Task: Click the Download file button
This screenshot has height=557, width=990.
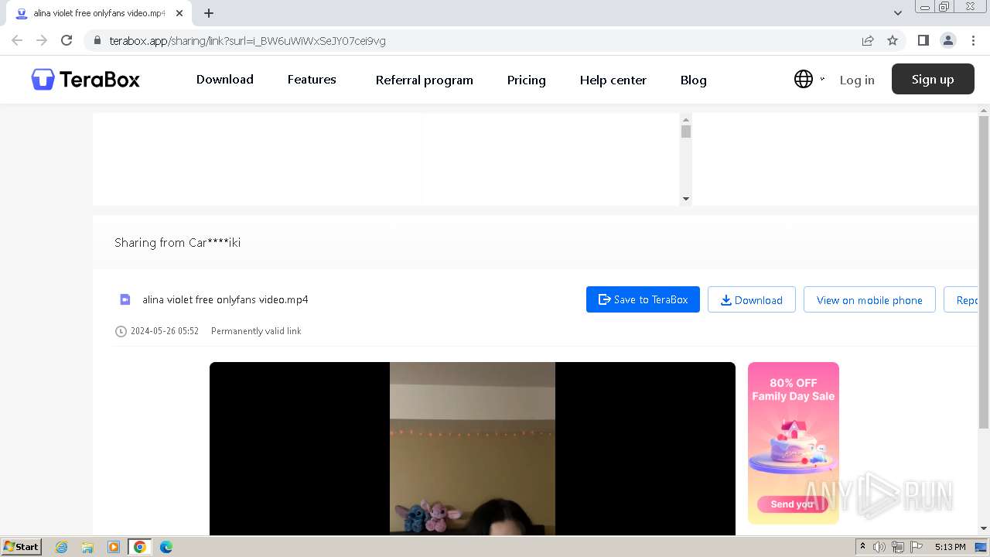Action: tap(752, 299)
